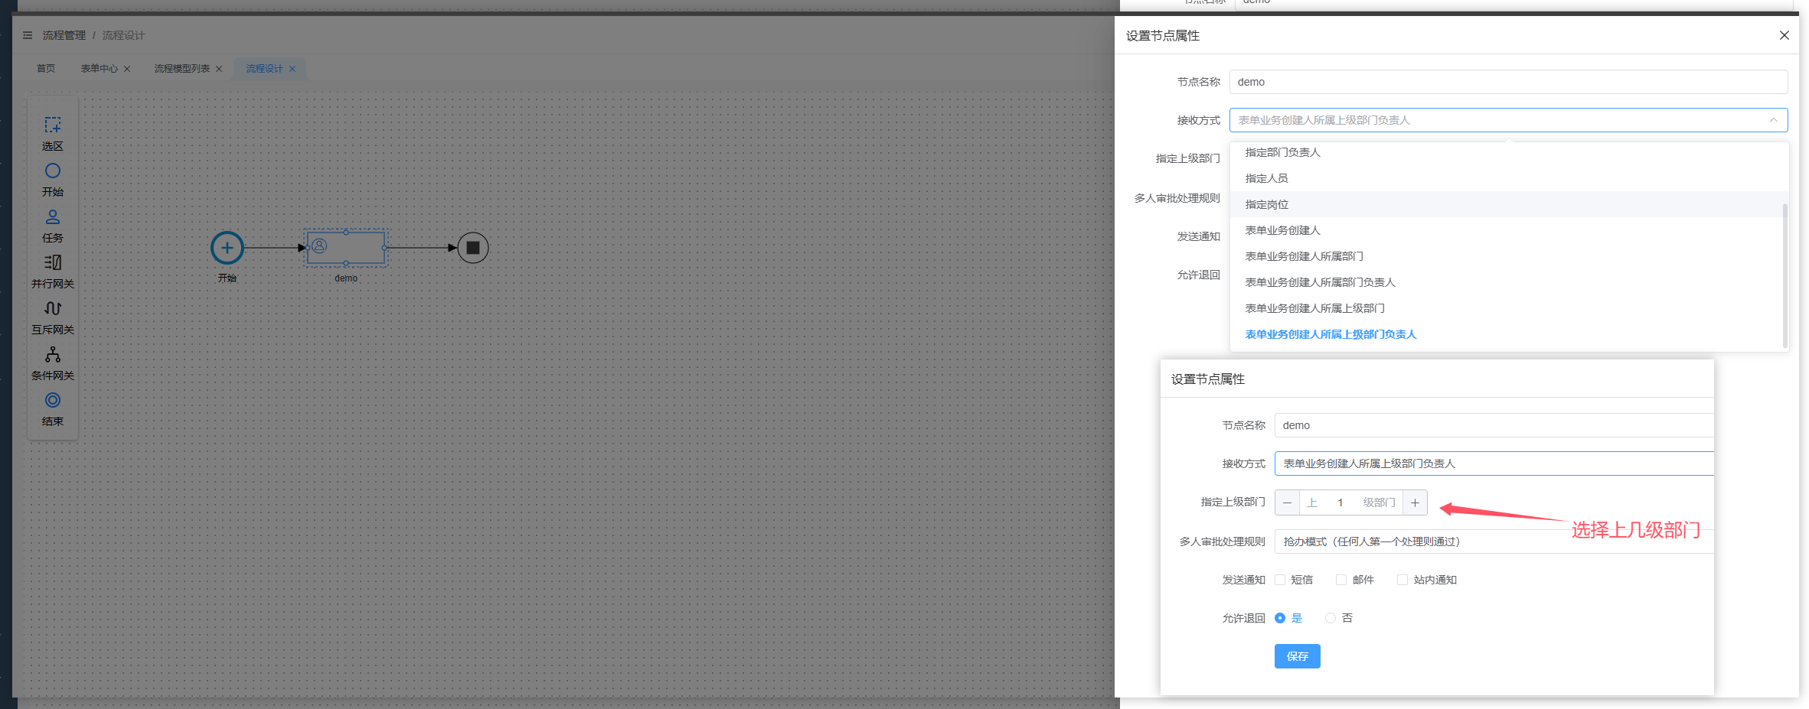This screenshot has width=1809, height=709.
Task: Increase the 上级部门 level with plus
Action: [1415, 502]
